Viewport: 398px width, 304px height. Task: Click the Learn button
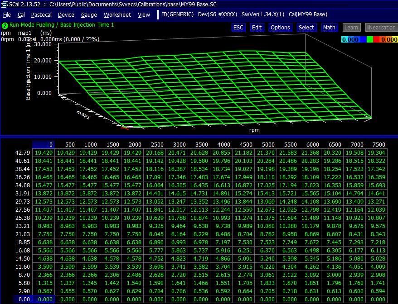[351, 27]
